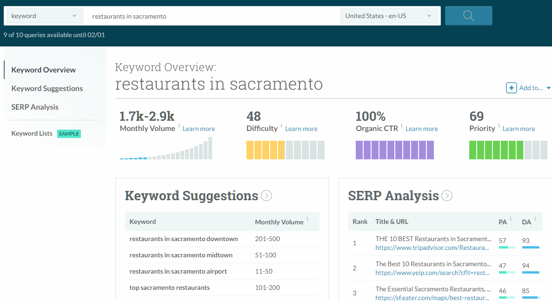Viewport: 552px width, 301px height.
Task: Expand the Add to... dropdown arrow
Action: (549, 88)
